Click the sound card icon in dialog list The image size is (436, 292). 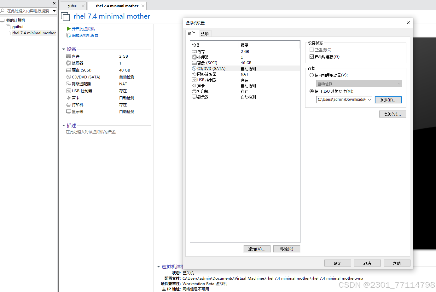click(194, 85)
